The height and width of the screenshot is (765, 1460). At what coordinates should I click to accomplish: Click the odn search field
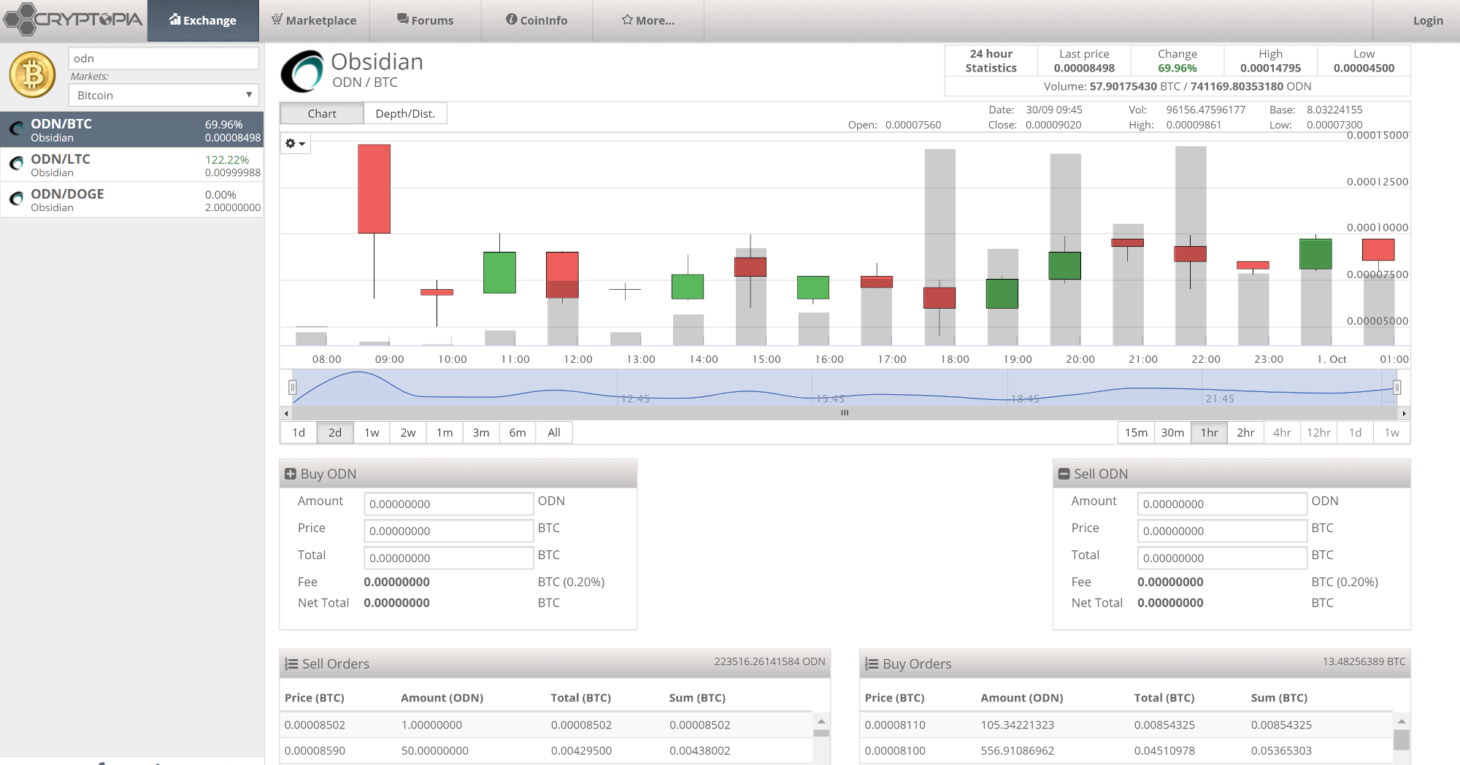click(164, 58)
